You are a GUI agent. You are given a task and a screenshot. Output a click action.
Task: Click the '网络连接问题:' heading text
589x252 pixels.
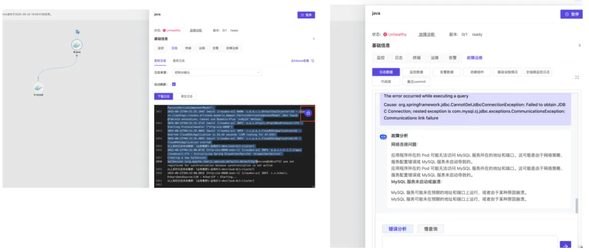(x=405, y=144)
